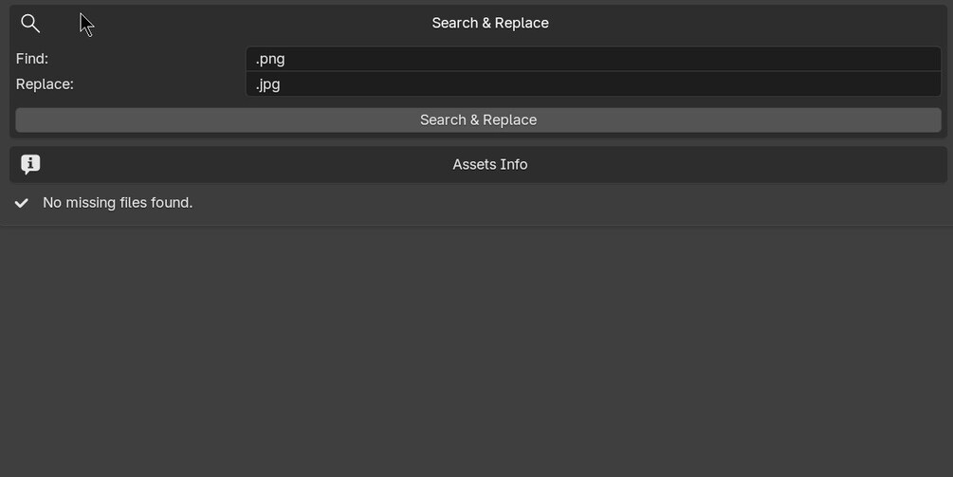Click the magnifying glass search icon

[29, 23]
